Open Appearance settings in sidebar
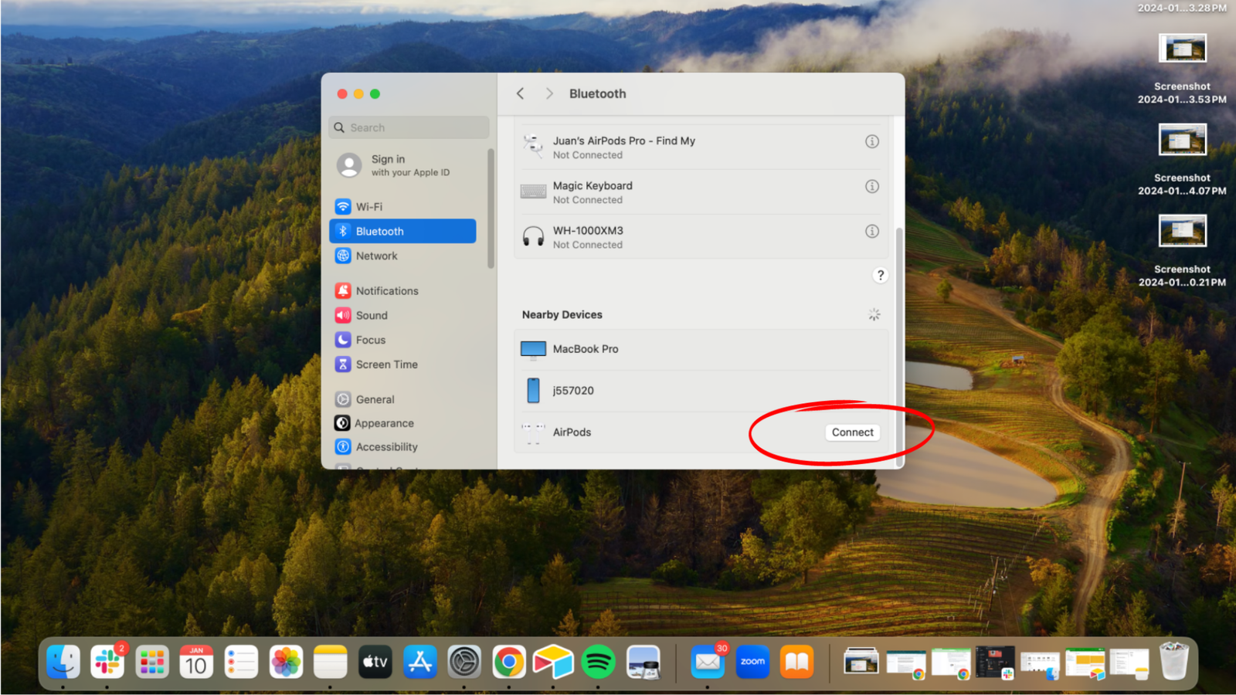1236x695 pixels. [402, 423]
